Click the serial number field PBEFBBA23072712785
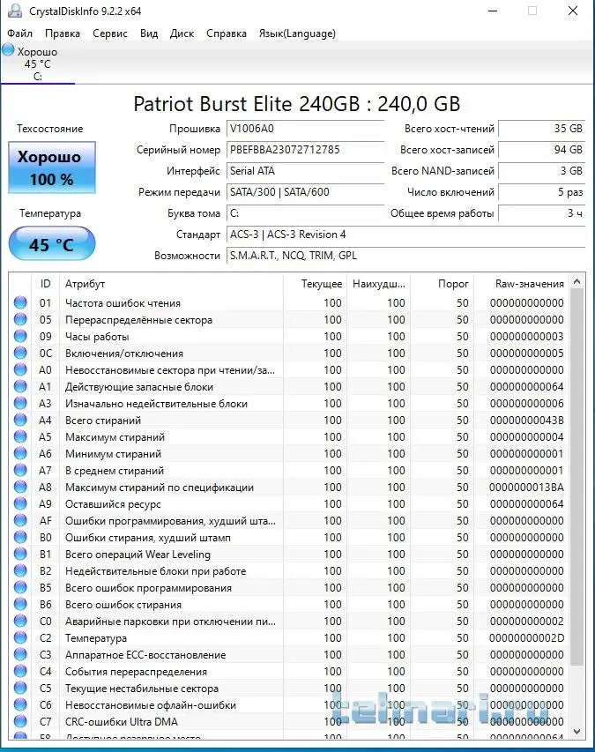Screen dimensions: 595x752 point(305,150)
